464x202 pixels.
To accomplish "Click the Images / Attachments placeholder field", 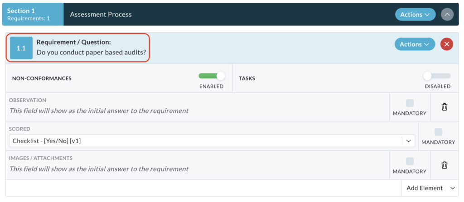I will [x=99, y=169].
